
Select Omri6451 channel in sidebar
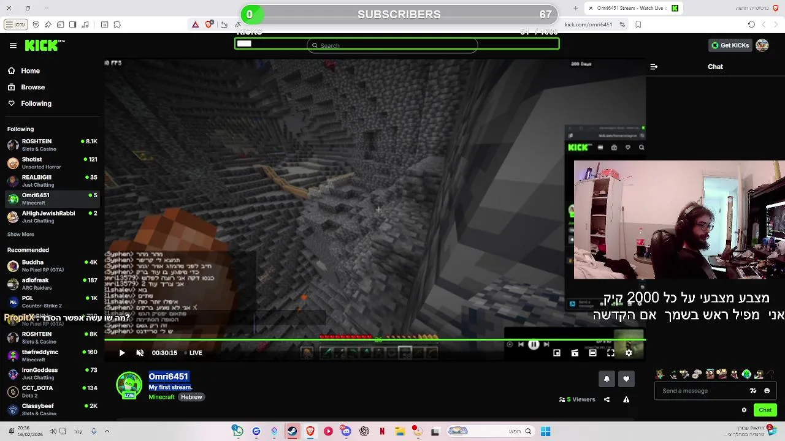(x=52, y=198)
